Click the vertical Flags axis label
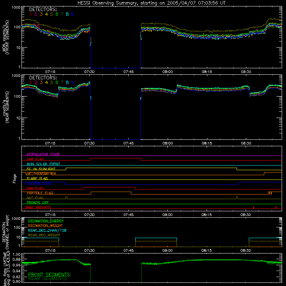Image resolution: width=286 pixels, height=286 pixels. 15,178
